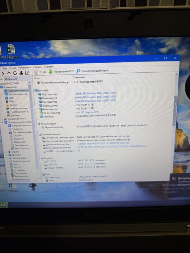Select the C: (NTFS) partition row
This screenshot has height=253, width=190.
50,161
